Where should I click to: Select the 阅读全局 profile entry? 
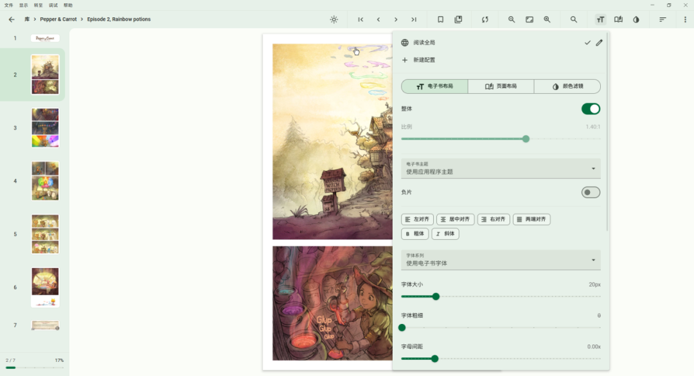pos(424,42)
